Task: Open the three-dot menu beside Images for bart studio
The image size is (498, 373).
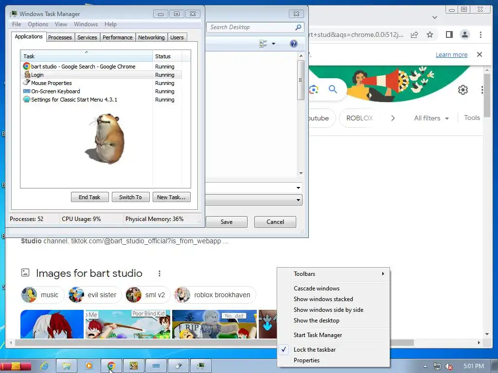Action: [160, 273]
